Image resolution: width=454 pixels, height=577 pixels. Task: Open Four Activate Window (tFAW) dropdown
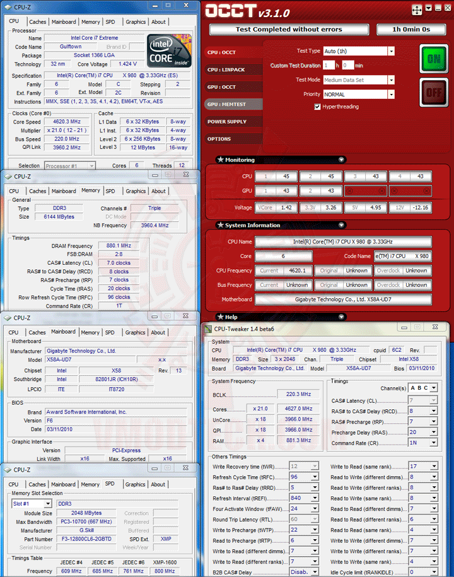[x=315, y=509]
